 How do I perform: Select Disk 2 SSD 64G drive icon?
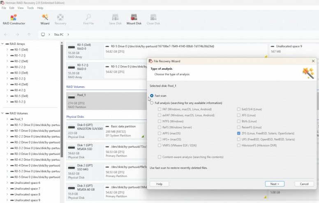pyautogui.click(x=72, y=168)
